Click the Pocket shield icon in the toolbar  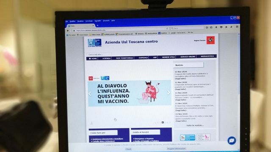tap(221, 27)
